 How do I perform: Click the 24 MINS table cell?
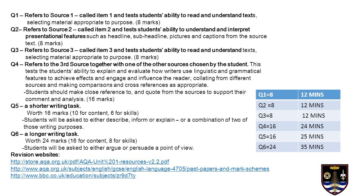pos(319,126)
